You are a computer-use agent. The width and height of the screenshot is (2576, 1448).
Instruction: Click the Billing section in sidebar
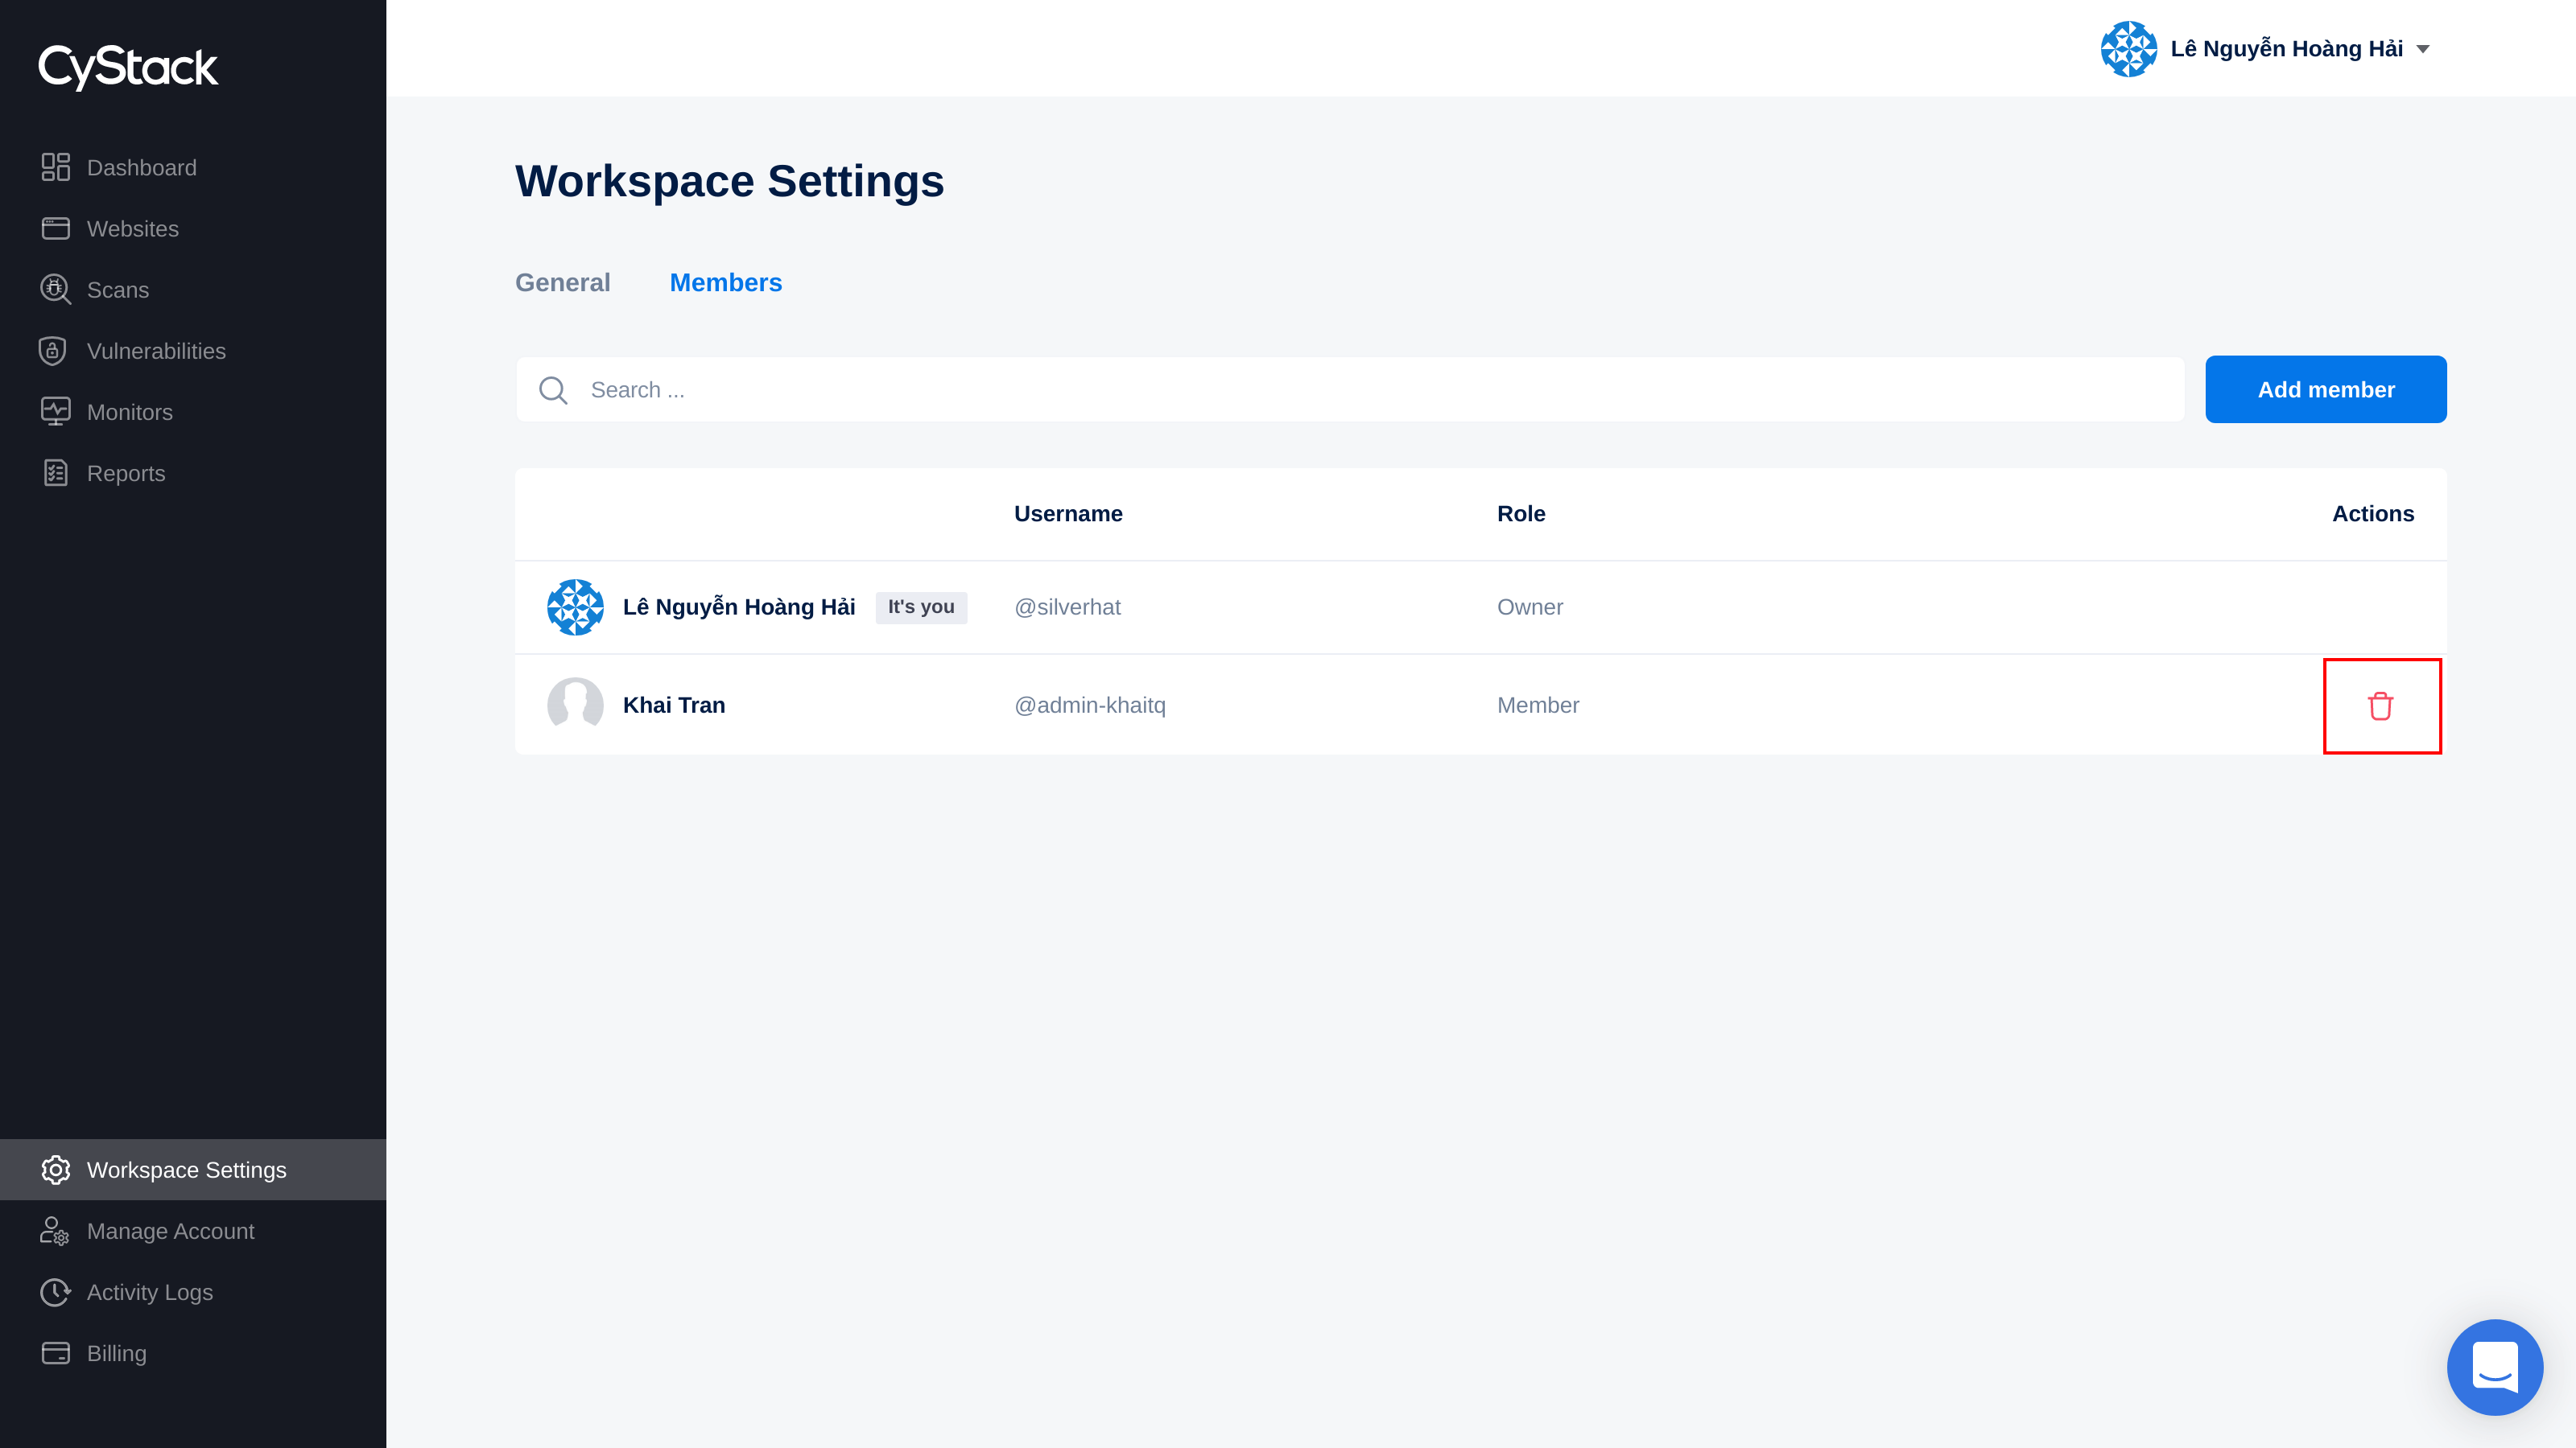point(117,1352)
